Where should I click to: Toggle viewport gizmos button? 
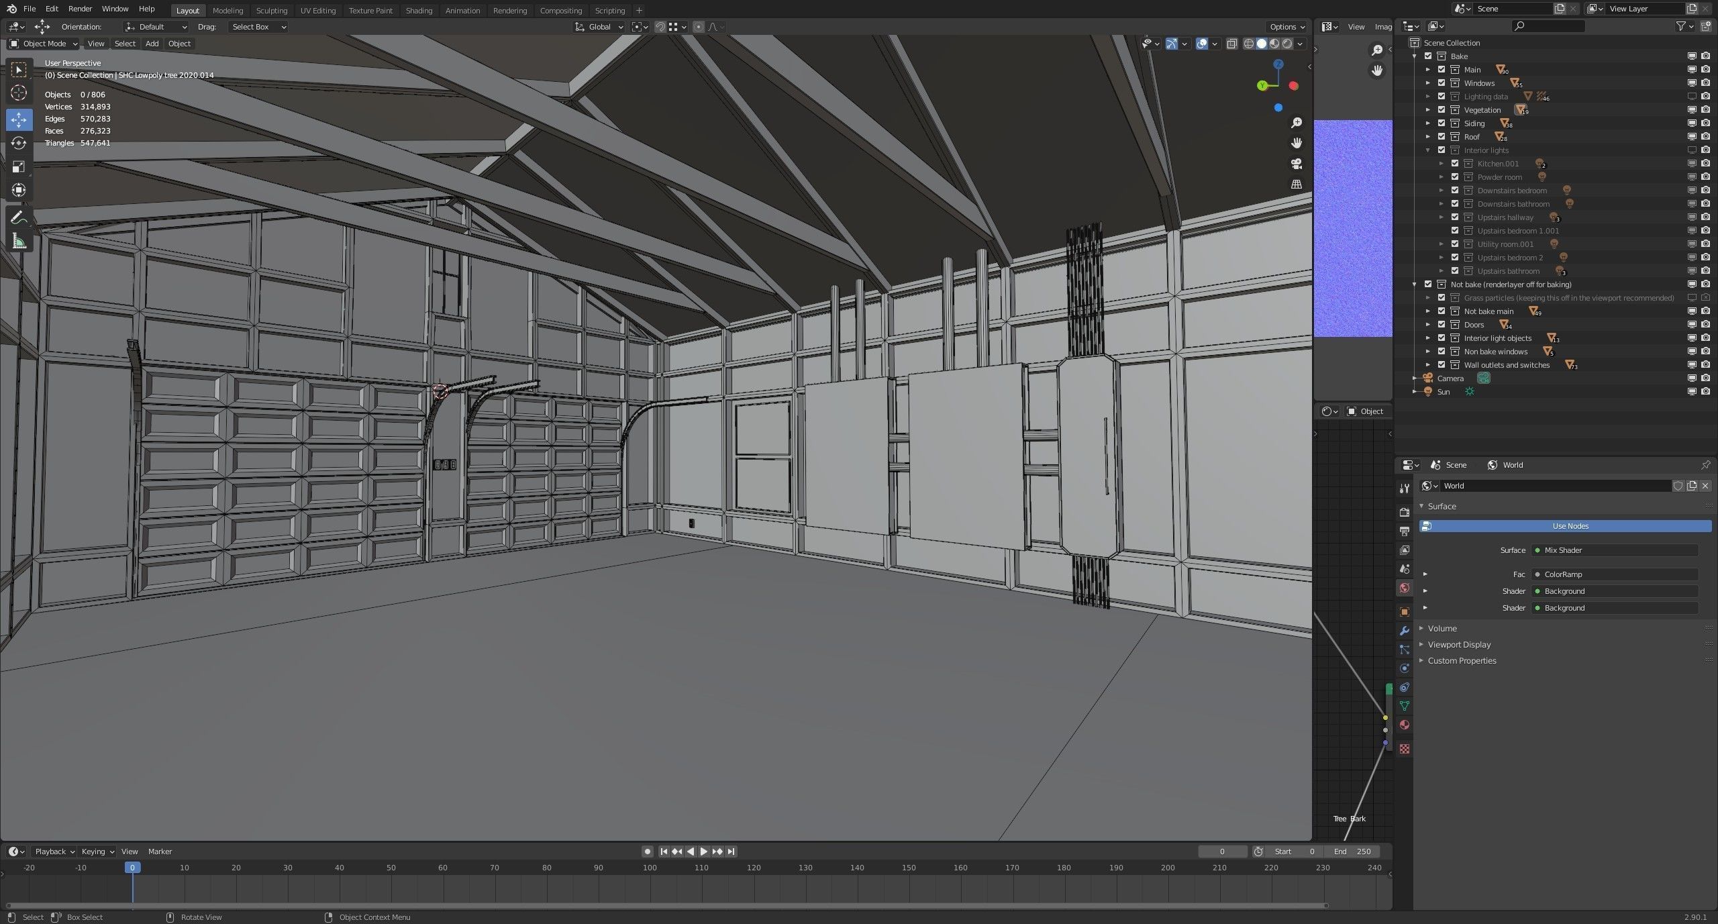(x=1172, y=44)
